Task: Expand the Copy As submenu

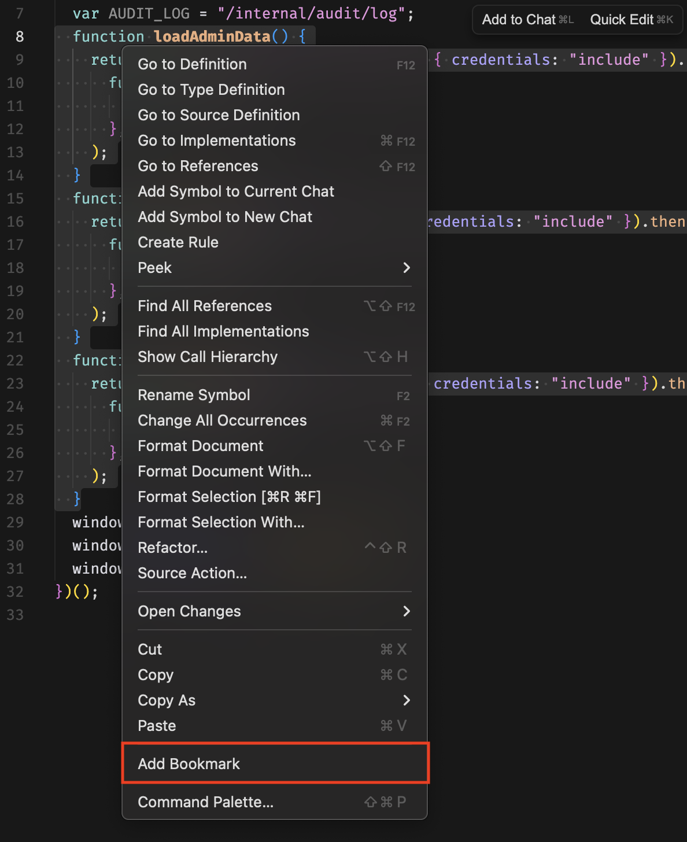Action: [275, 700]
